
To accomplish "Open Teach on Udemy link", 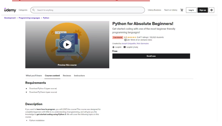I will point(171,10).
